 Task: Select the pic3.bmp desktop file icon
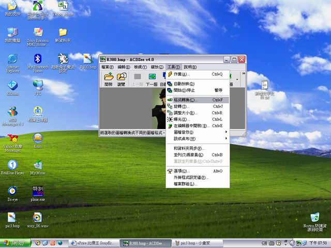[12, 221]
